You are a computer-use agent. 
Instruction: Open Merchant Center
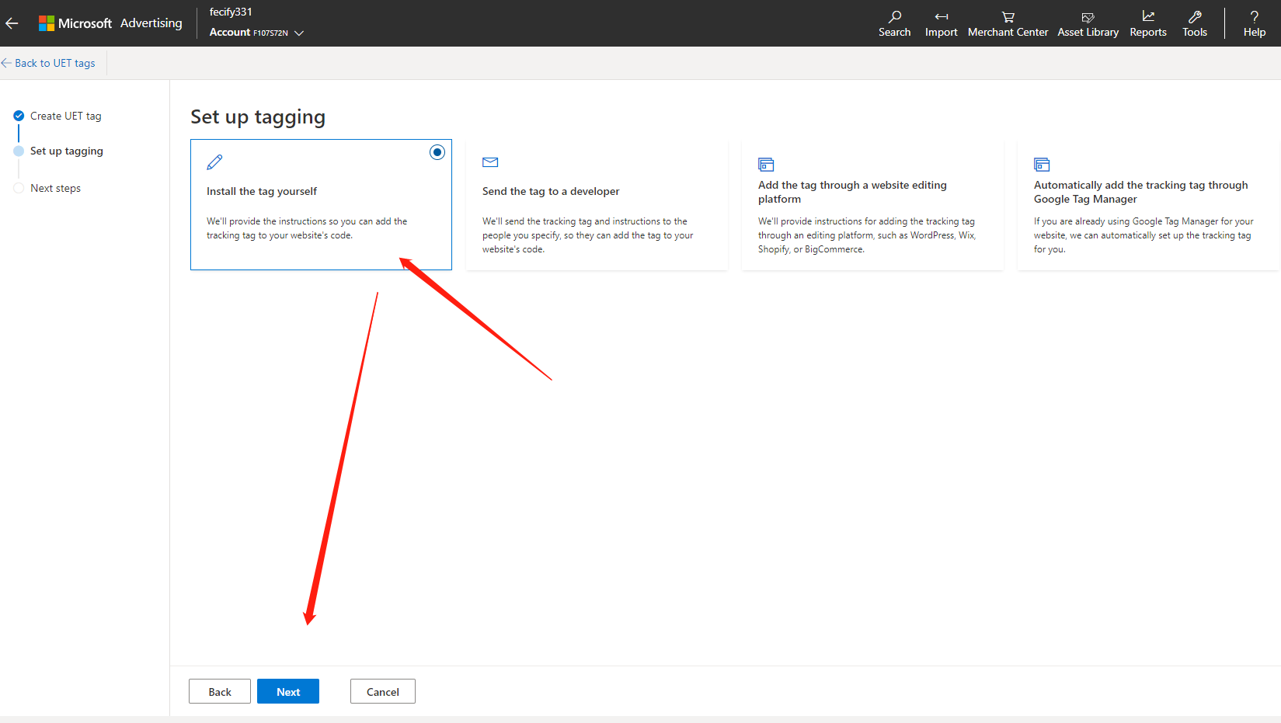pyautogui.click(x=1008, y=23)
